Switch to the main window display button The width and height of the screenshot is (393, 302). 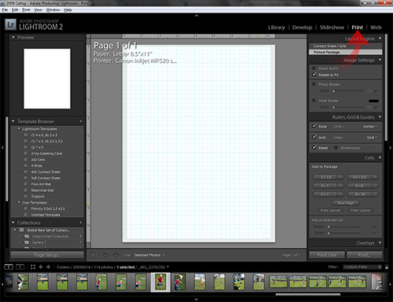tap(9, 267)
